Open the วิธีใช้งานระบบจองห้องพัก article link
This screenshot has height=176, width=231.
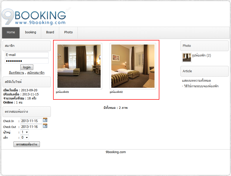pos(201,86)
